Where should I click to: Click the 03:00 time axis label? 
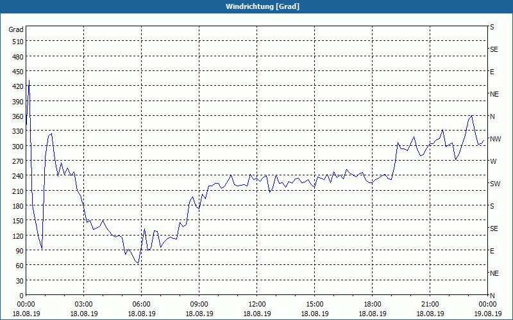tap(84, 305)
